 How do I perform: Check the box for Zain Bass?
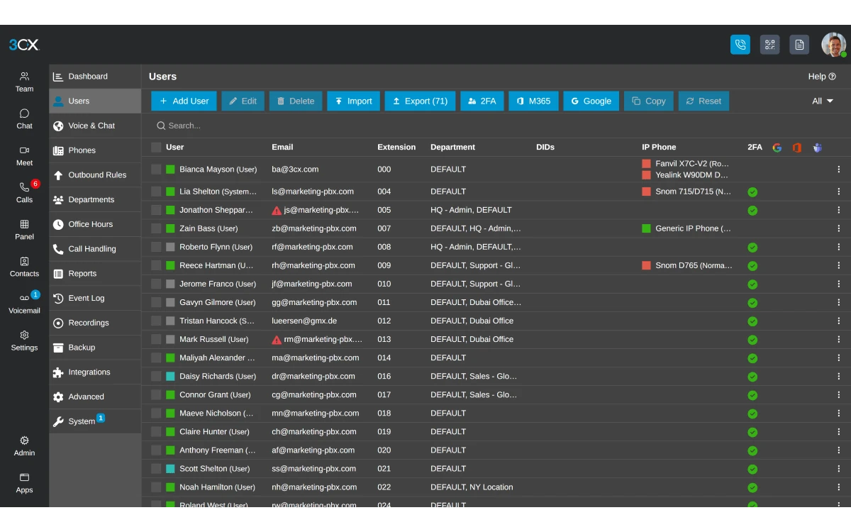click(156, 228)
